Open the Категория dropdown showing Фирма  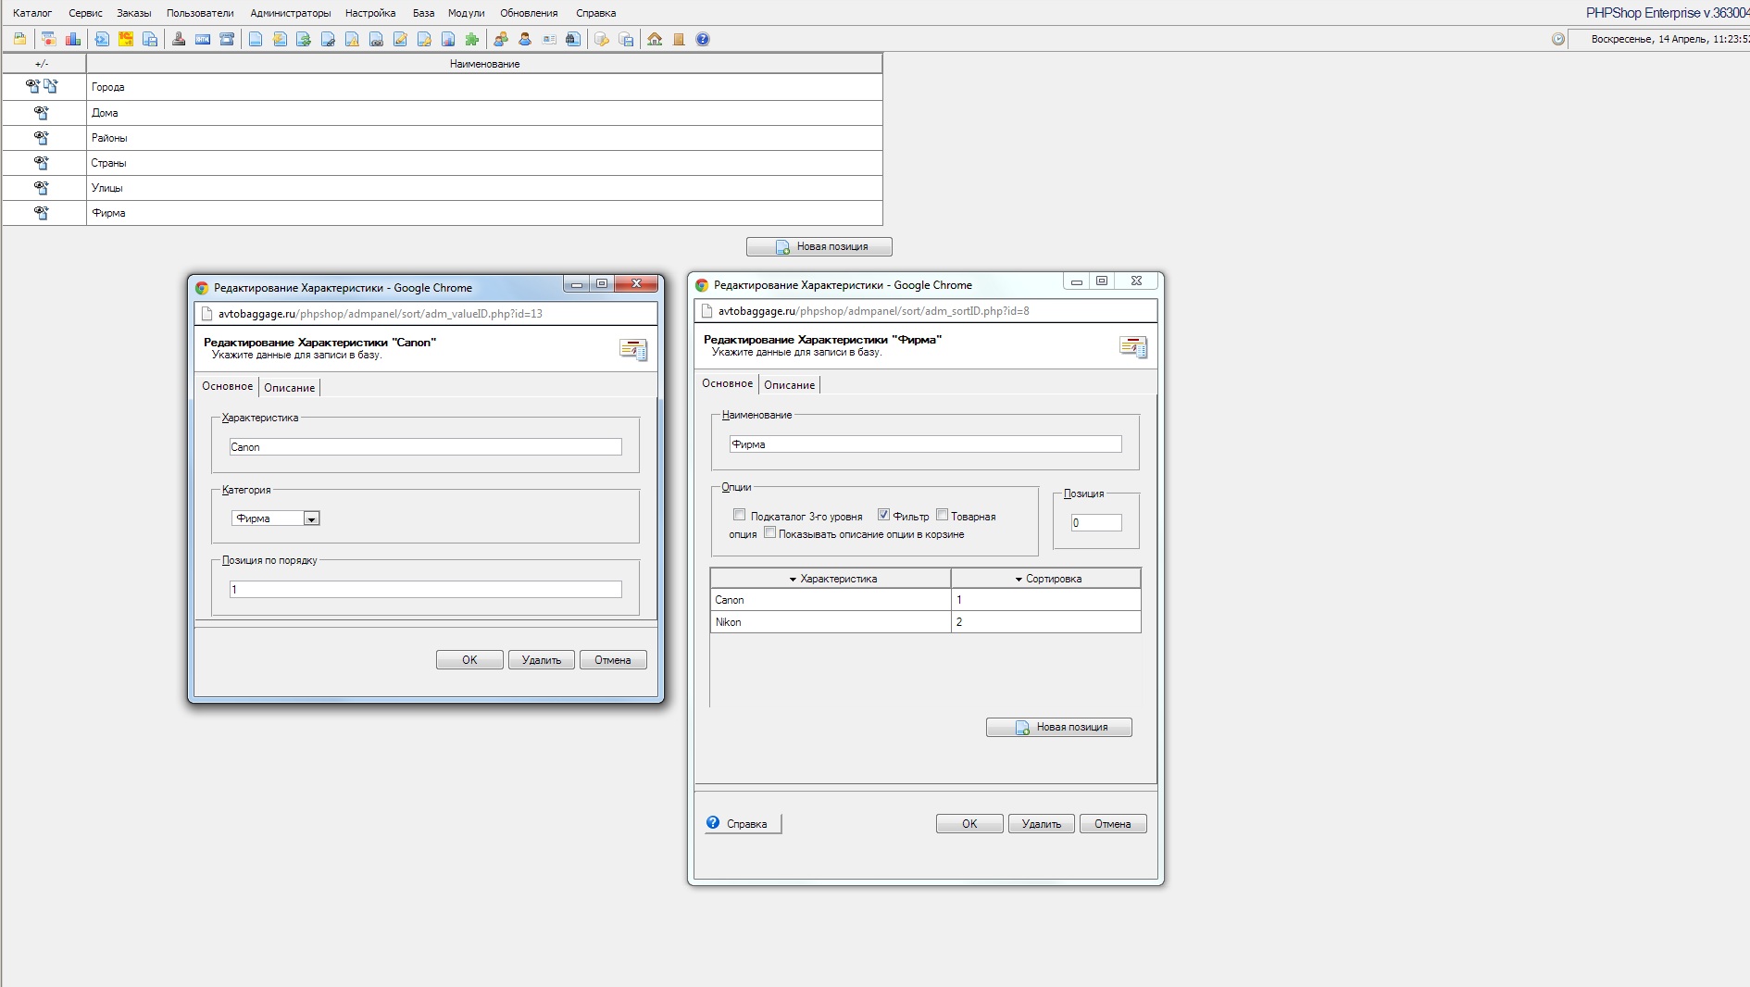click(x=312, y=518)
